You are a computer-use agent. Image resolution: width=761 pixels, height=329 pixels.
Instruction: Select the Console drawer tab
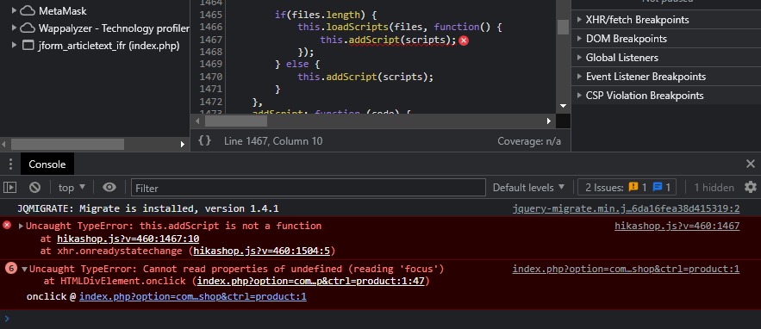pyautogui.click(x=47, y=164)
